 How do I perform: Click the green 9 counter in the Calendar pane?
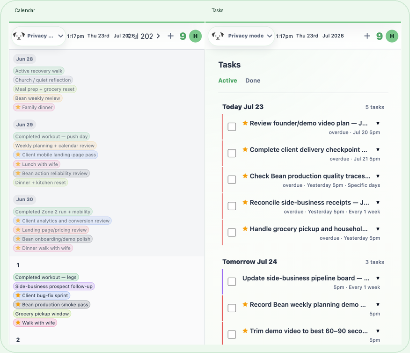click(x=183, y=36)
